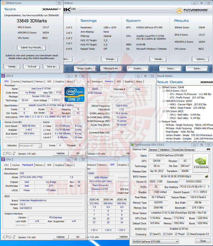Toggle the DirectCompute 5.0 checkbox
This screenshot has width=213, height=246.
pos(188,234)
